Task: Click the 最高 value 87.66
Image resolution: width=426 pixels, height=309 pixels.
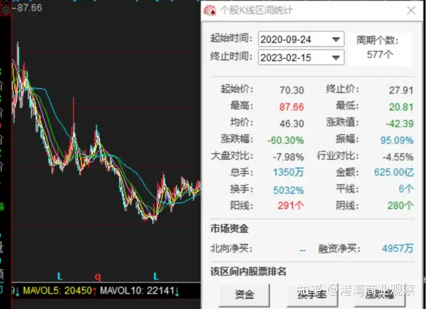Action: tap(292, 107)
